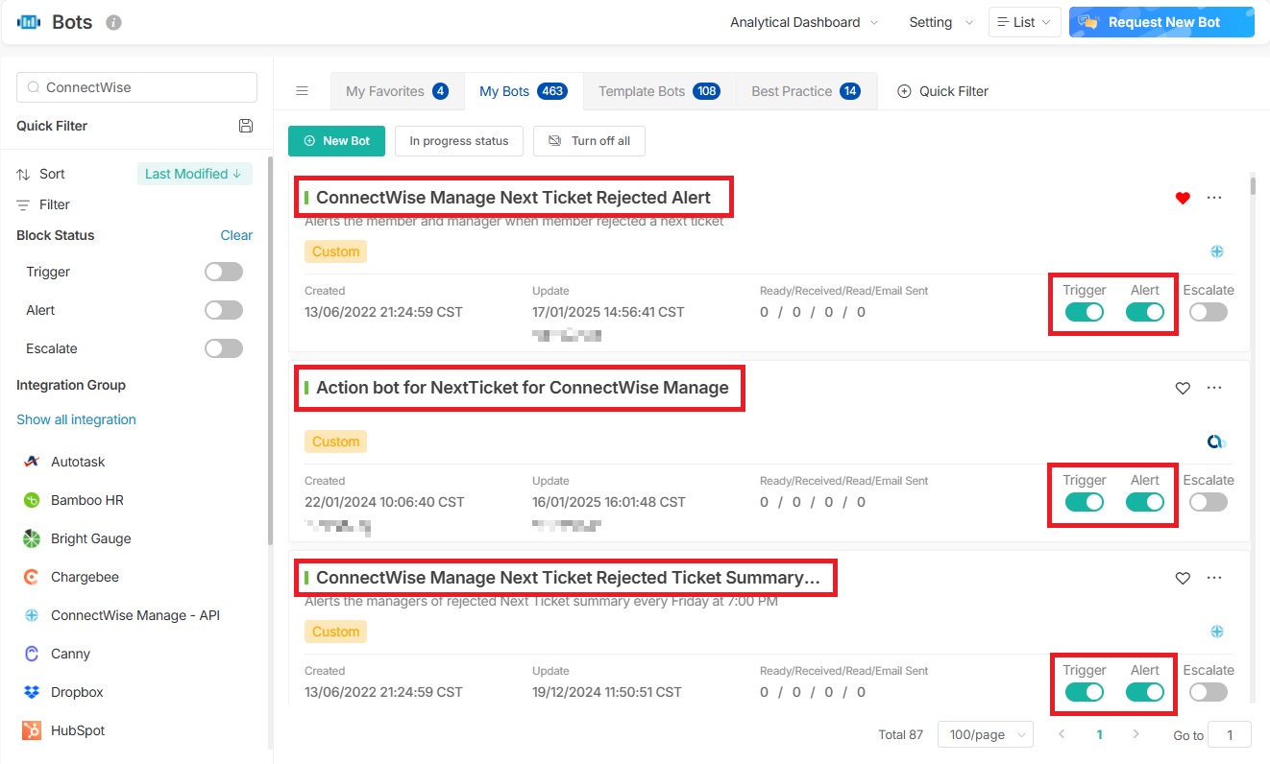1270x764 pixels.
Task: Switch to the Template Bots tab
Action: click(x=658, y=91)
